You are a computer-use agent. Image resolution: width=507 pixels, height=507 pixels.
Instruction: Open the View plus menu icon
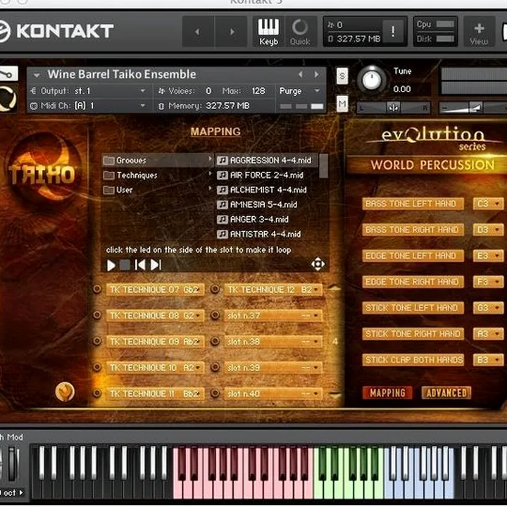(x=479, y=32)
